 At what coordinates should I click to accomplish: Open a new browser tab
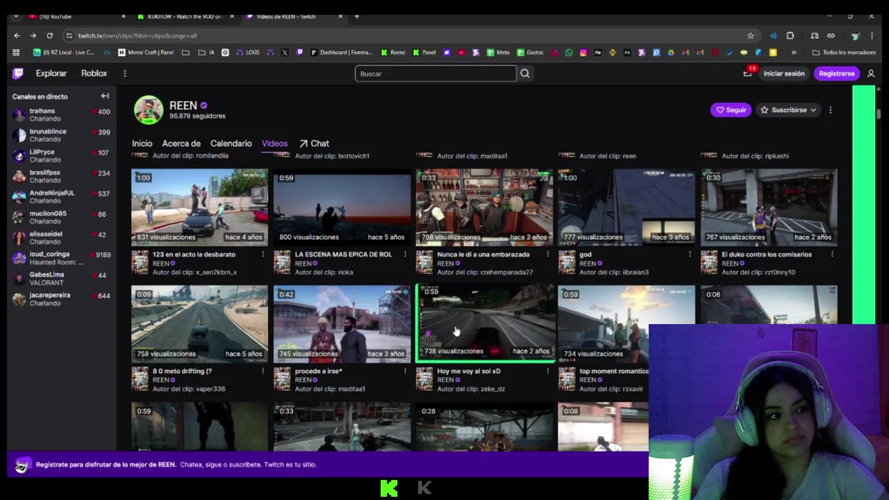[x=356, y=16]
